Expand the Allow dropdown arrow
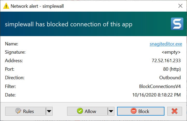Screen dimensions: 187x121 pyautogui.click(x=111, y=111)
